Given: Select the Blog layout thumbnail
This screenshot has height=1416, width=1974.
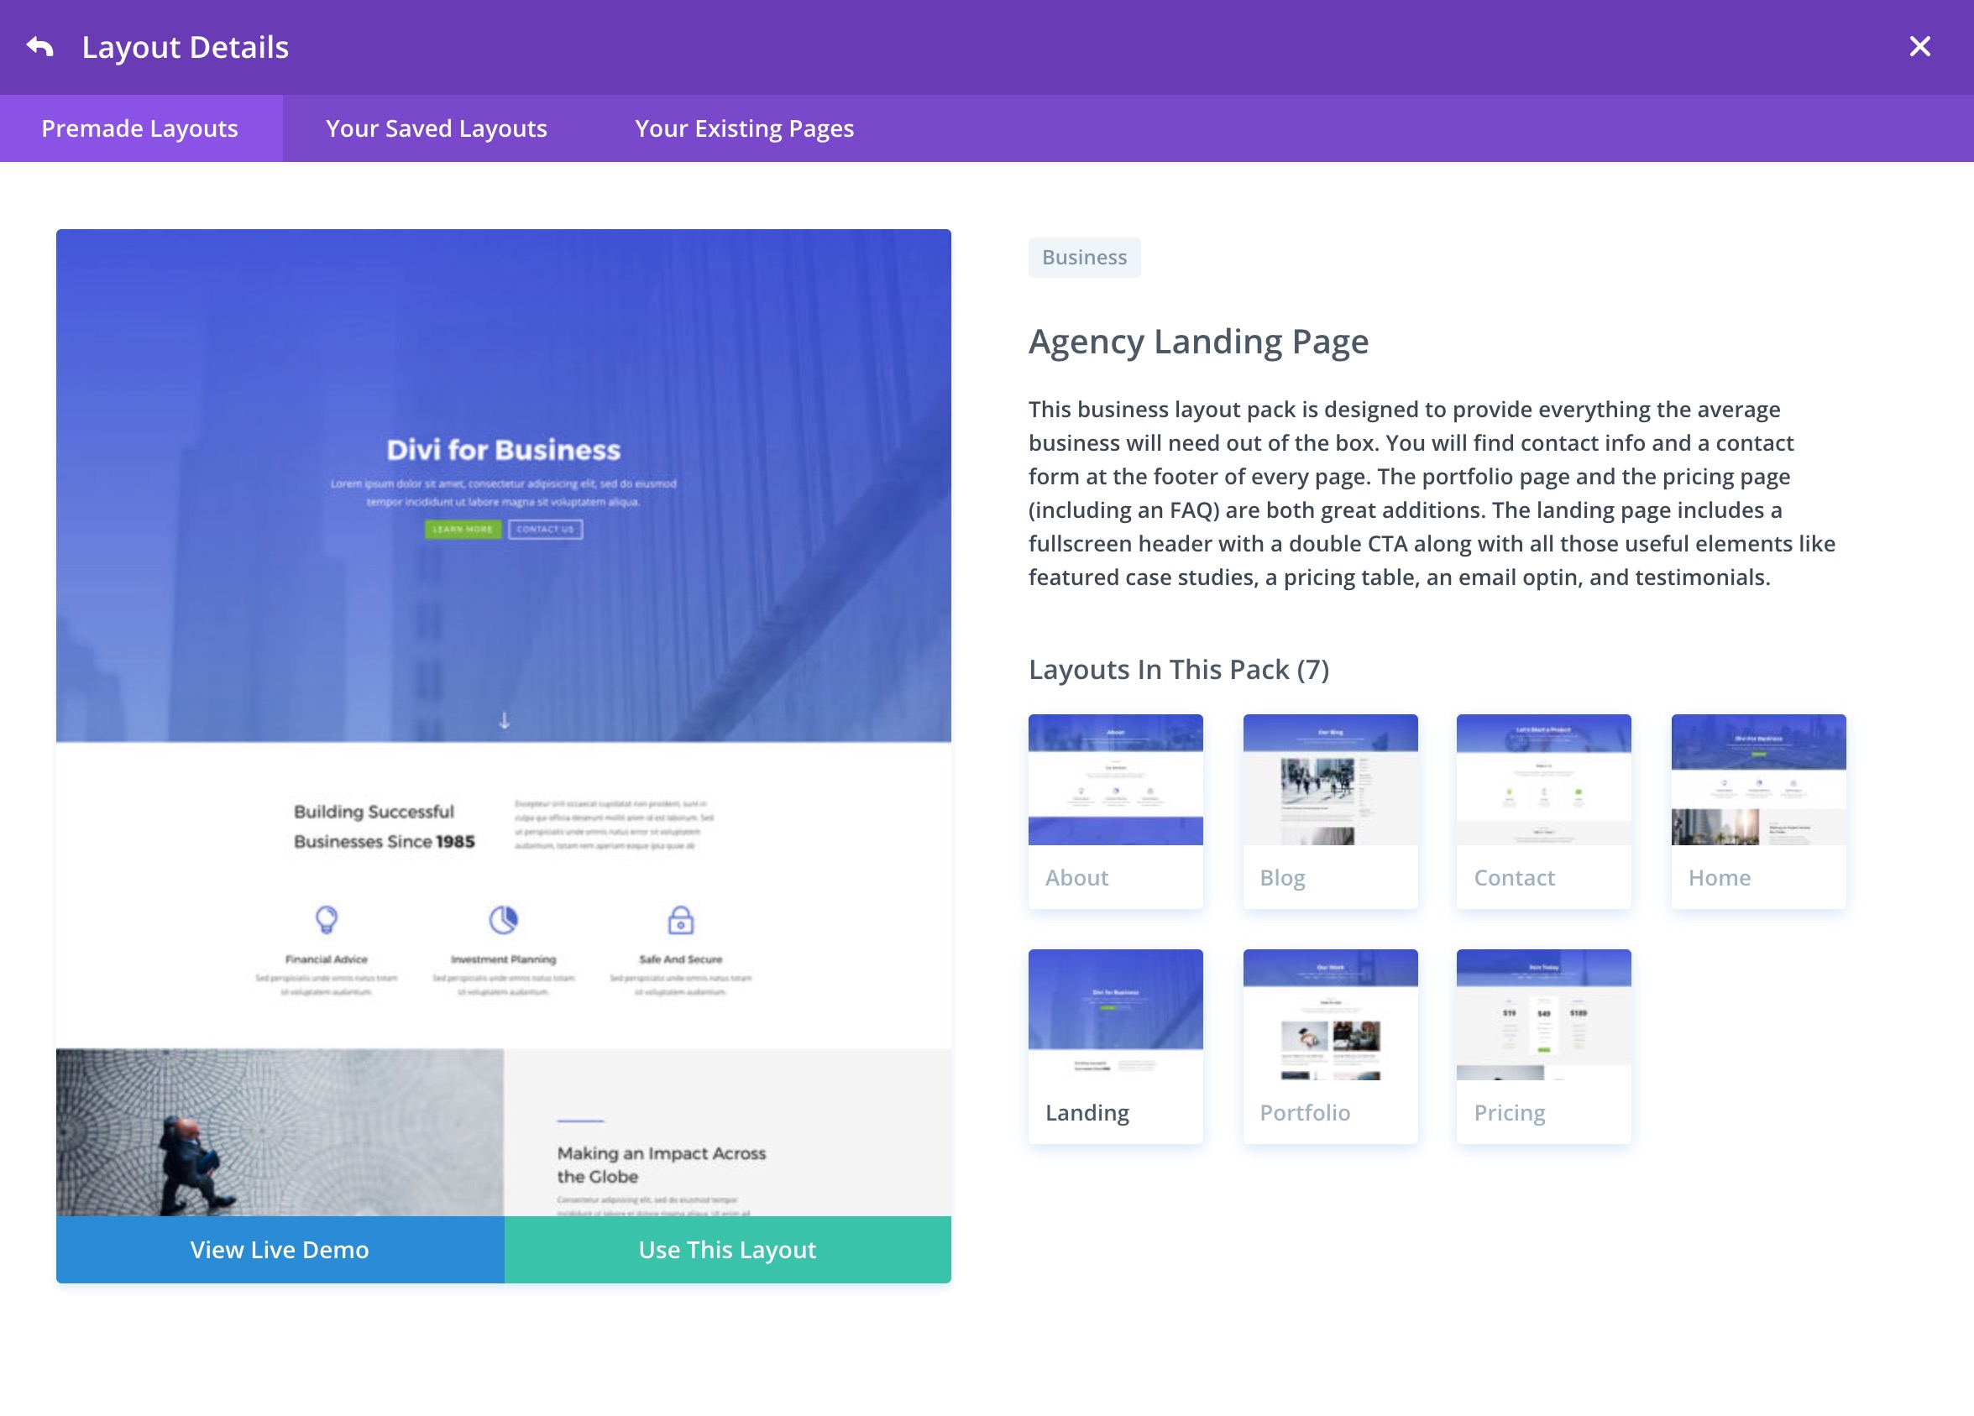Looking at the screenshot, I should (x=1330, y=811).
